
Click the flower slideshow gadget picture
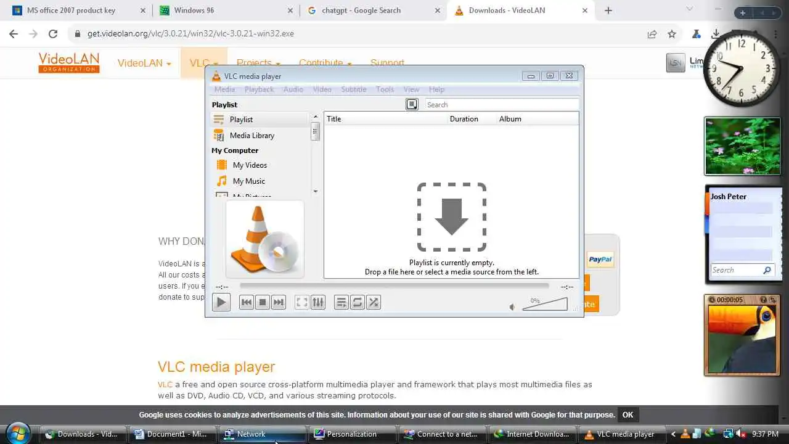[743, 146]
